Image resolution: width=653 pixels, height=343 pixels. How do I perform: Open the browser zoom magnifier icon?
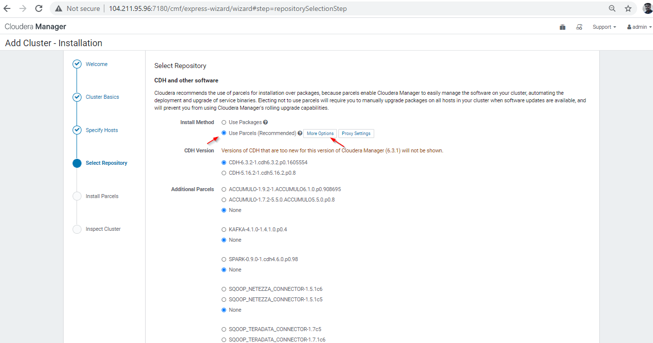[612, 8]
